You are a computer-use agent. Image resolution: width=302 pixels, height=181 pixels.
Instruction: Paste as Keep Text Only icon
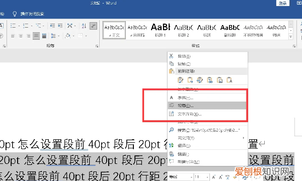pos(229,80)
